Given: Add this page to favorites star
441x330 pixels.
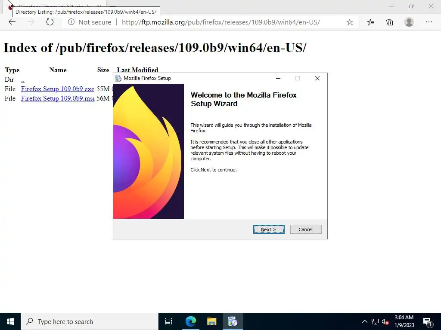Looking at the screenshot, I should 350,22.
